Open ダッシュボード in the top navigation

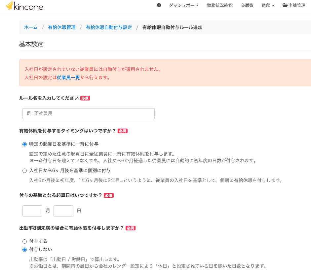click(x=184, y=5)
